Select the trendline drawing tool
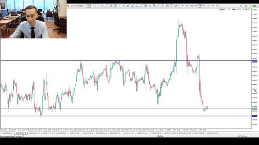 coord(107,6)
